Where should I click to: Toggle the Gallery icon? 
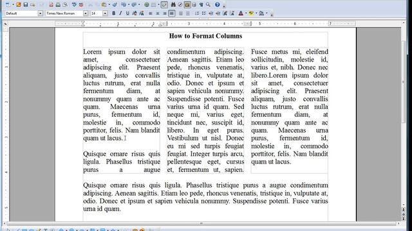click(187, 4)
